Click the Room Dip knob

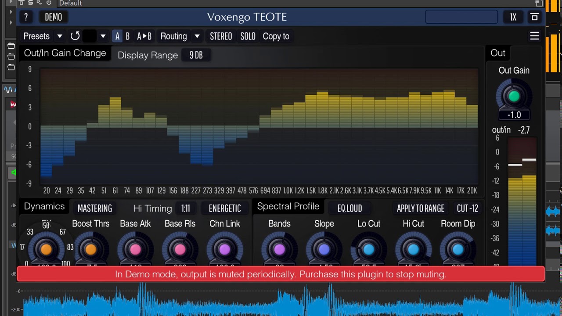coord(458,249)
